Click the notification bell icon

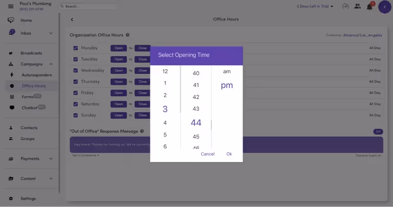tap(369, 7)
